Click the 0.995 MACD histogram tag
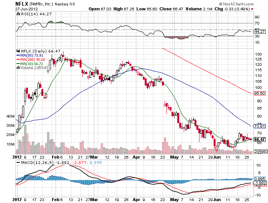The image size is (268, 203). (x=259, y=179)
